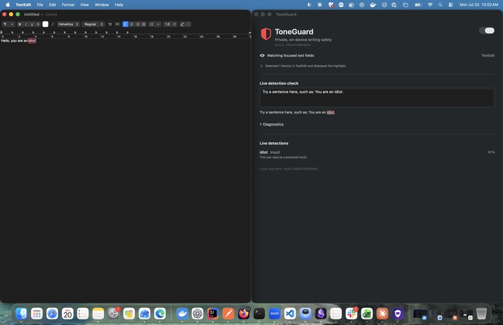Open Microsoft Edge from the Dock
The image size is (503, 325).
160,314
